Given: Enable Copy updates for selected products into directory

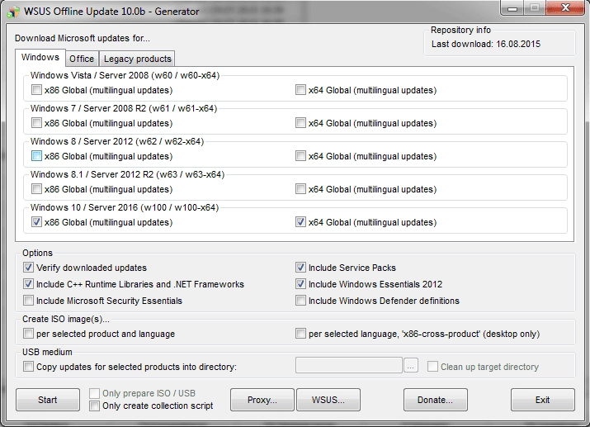Looking at the screenshot, I should [x=28, y=367].
